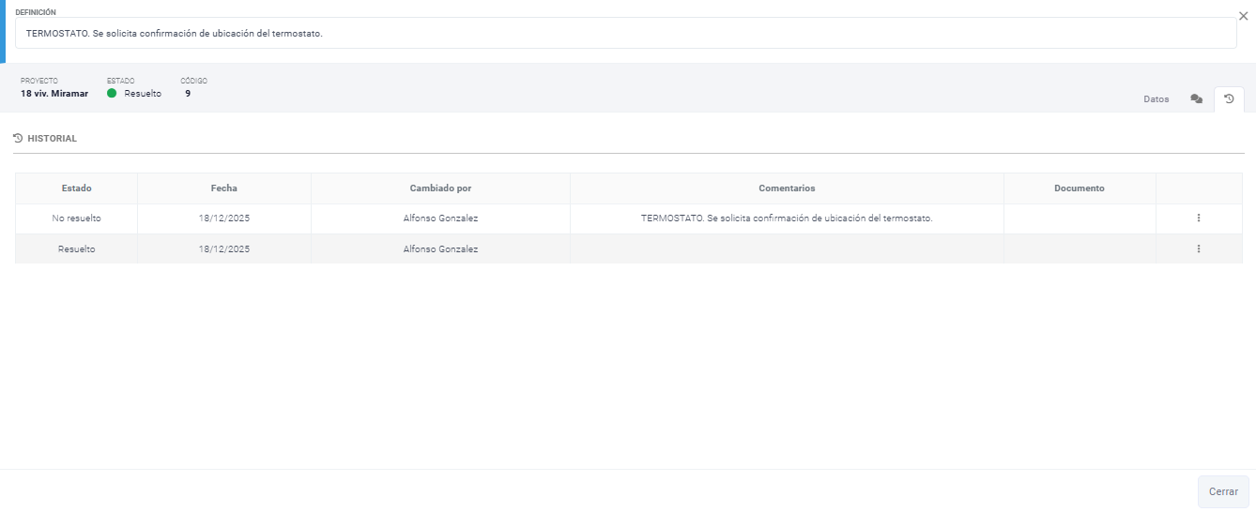
Task: Click into the Definición text field
Action: (625, 33)
